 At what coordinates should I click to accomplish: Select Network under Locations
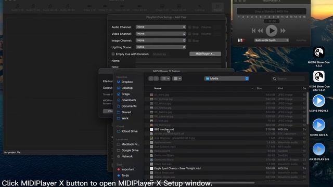(x=127, y=156)
